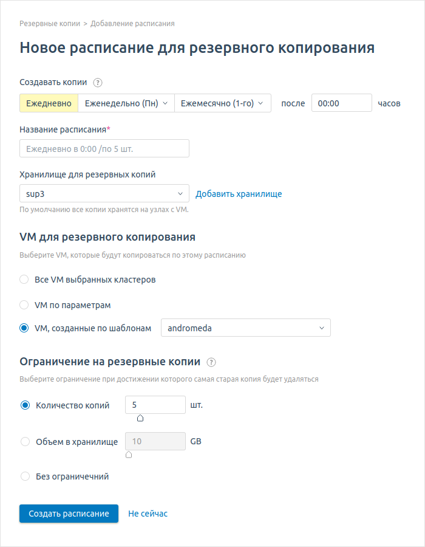Select Все VM выбранных кластеров radio
425x547 pixels.
coord(24,280)
